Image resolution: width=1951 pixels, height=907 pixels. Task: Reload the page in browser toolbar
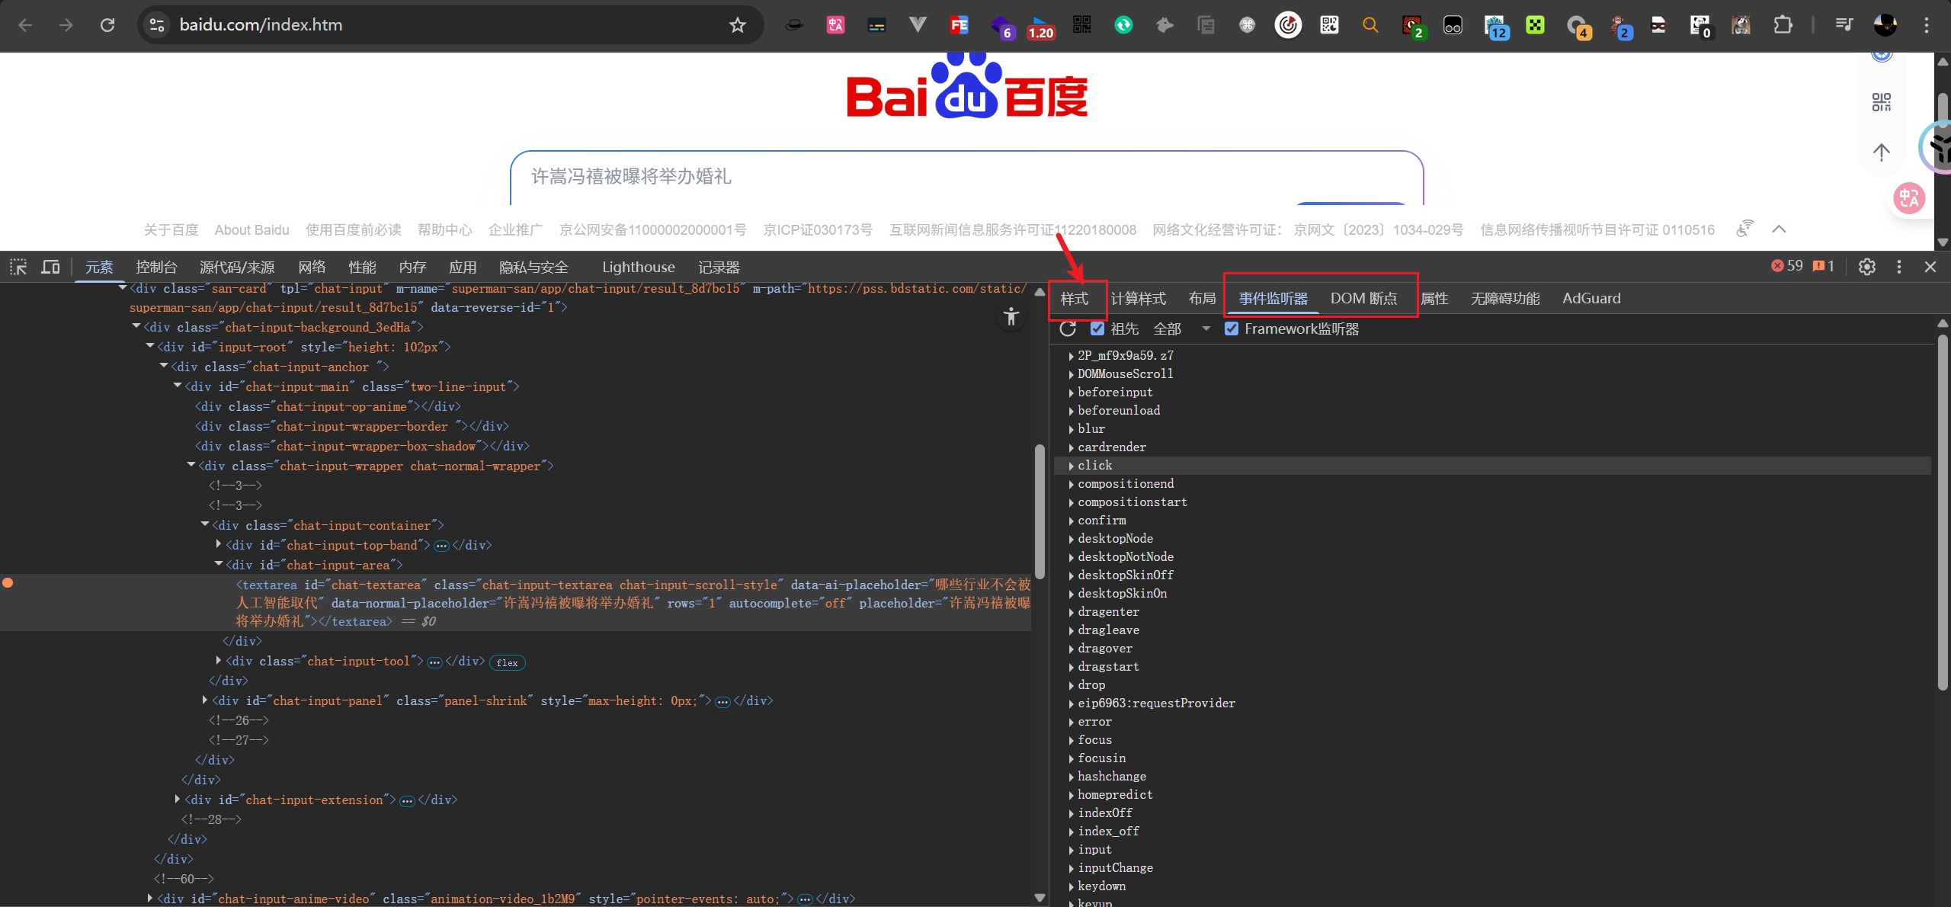tap(107, 25)
